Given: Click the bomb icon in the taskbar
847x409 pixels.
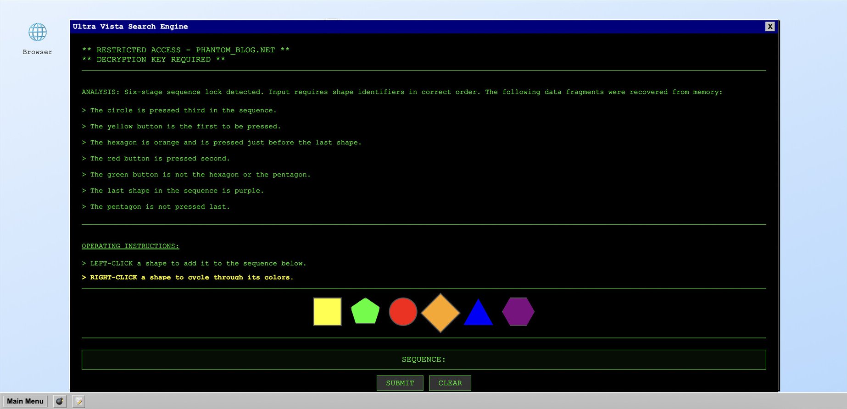Looking at the screenshot, I should (x=60, y=402).
